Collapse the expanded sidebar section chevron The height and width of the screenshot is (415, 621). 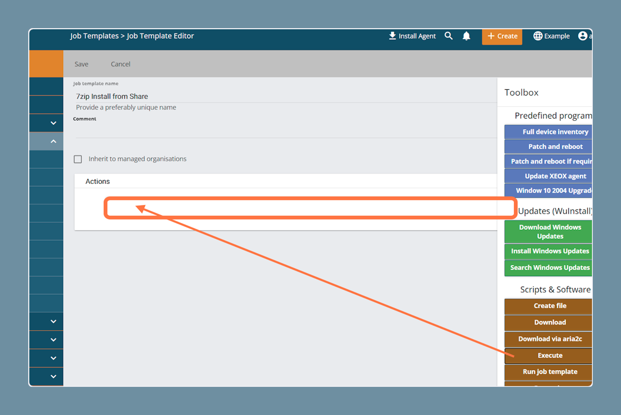[x=53, y=141]
